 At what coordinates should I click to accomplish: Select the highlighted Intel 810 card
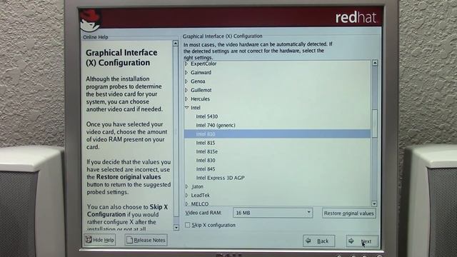(277, 134)
